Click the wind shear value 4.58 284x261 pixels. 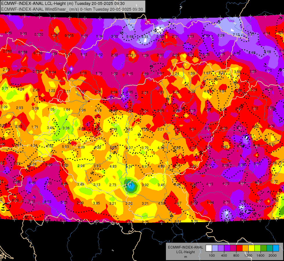coord(161,203)
